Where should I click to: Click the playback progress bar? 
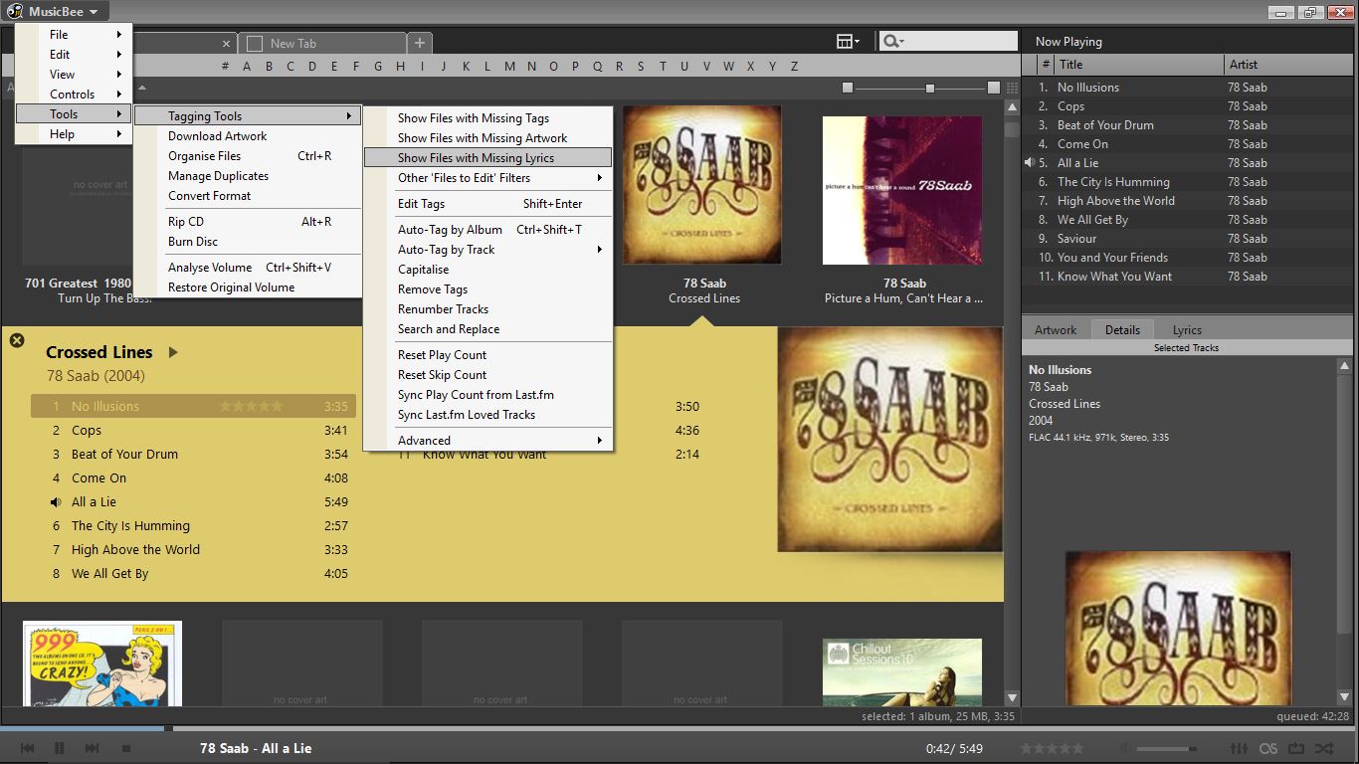point(679,729)
